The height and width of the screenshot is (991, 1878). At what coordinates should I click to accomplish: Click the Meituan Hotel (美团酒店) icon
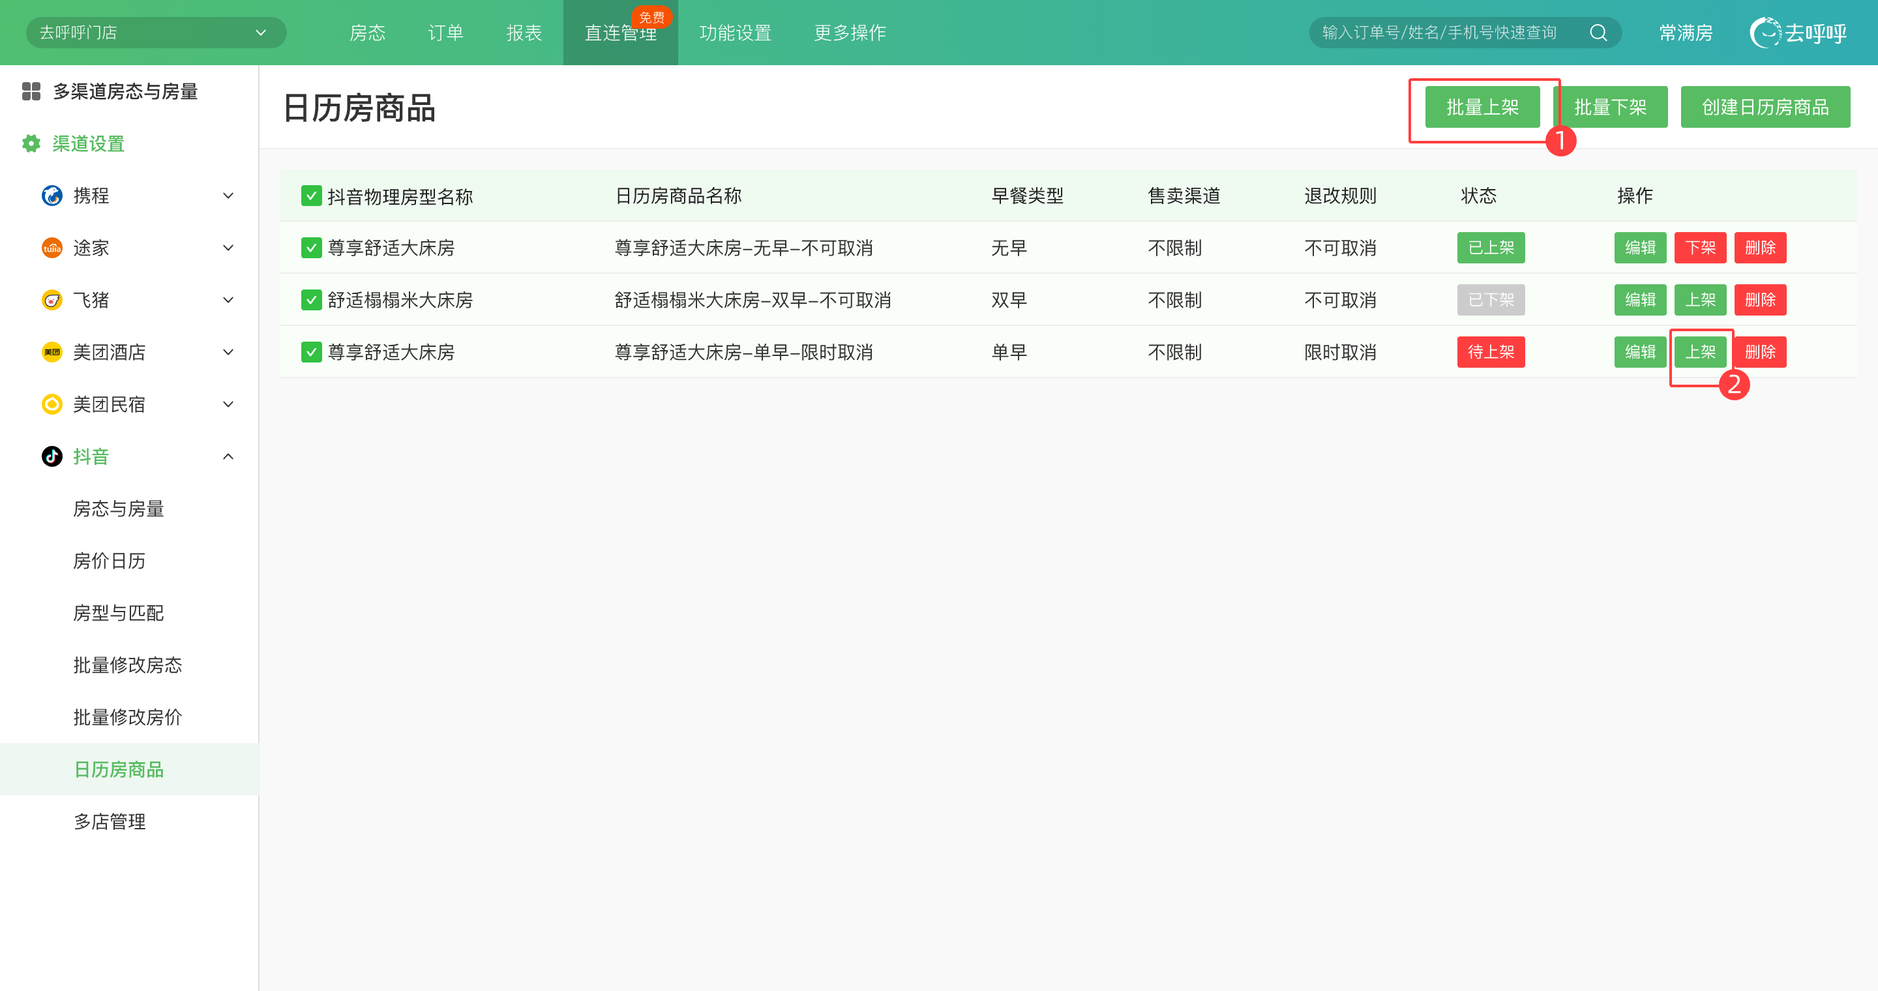[52, 352]
